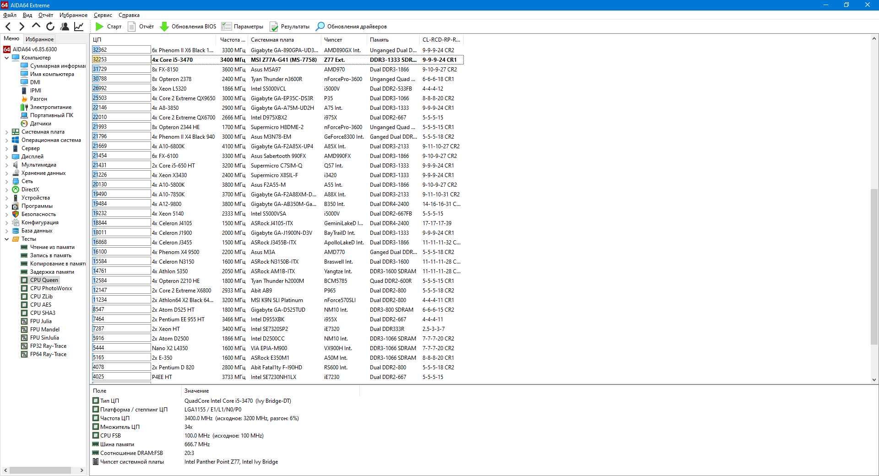Open the Сервис menu
This screenshot has width=879, height=476.
coord(103,15)
